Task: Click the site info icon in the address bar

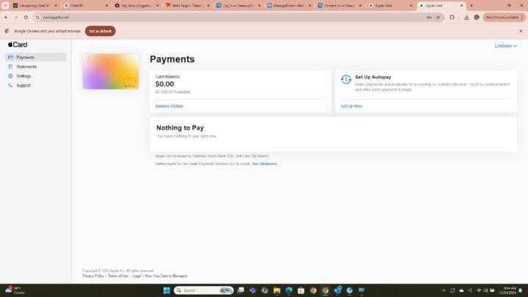Action: point(37,17)
